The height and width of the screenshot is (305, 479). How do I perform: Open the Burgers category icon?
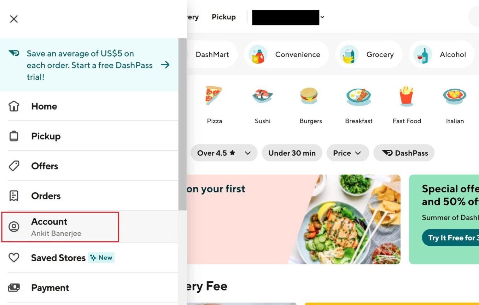pyautogui.click(x=310, y=96)
